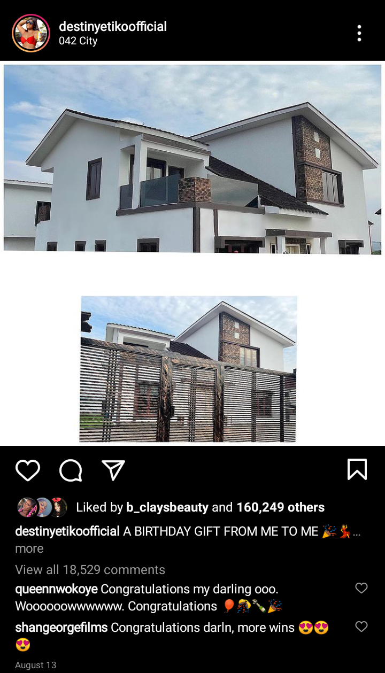Open the three-dot post options menu
385x673 pixels.
[359, 33]
